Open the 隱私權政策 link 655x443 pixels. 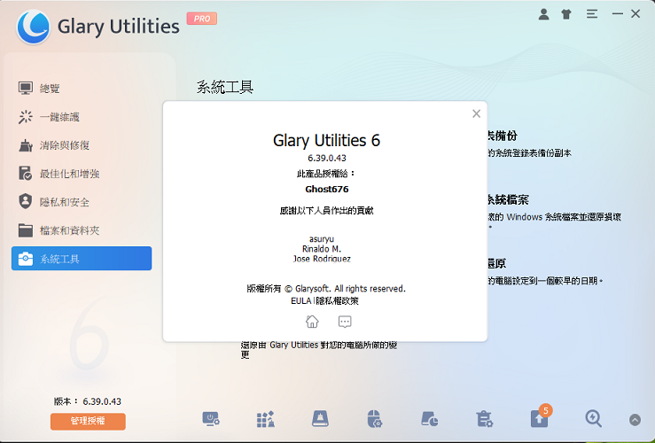pyautogui.click(x=337, y=300)
